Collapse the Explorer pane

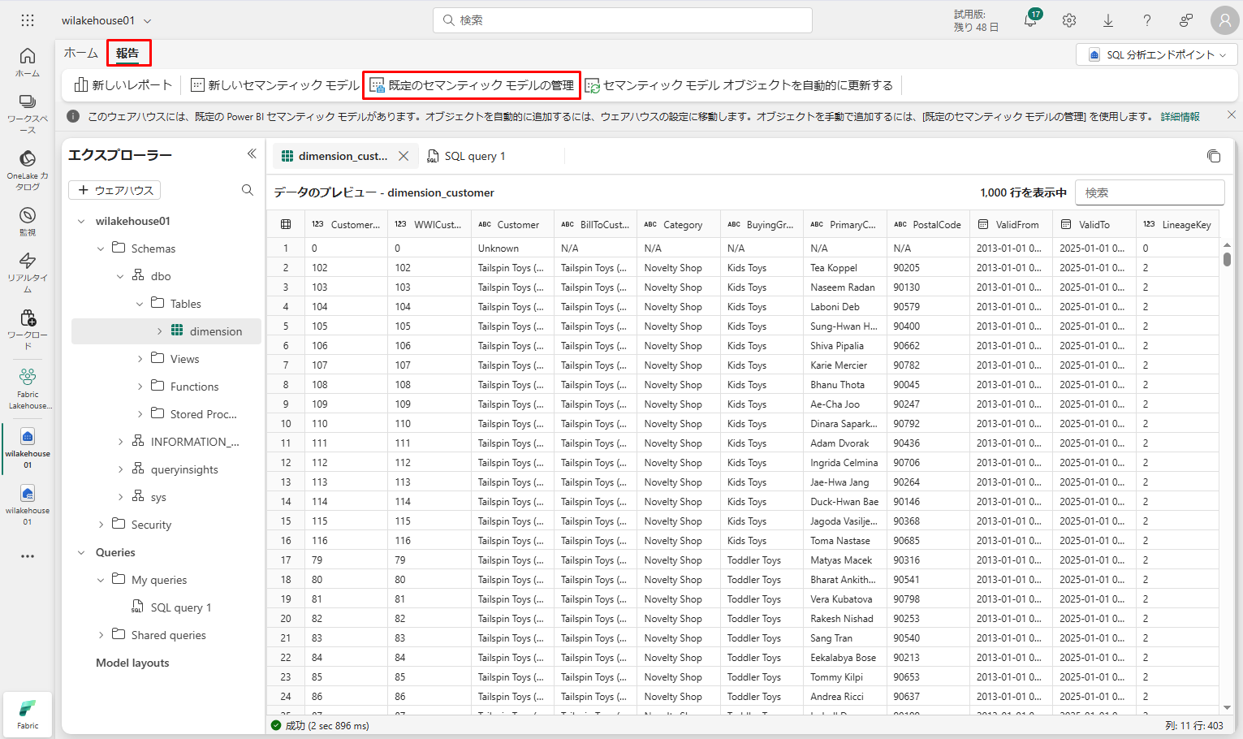click(252, 153)
